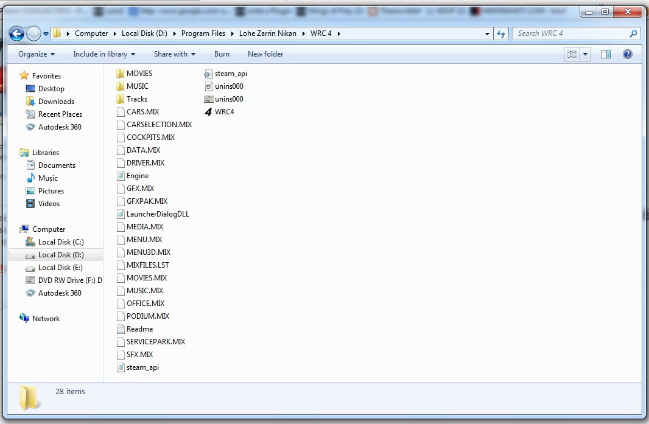This screenshot has height=424, width=649.
Task: Click the Tracks folder icon
Action: [121, 99]
